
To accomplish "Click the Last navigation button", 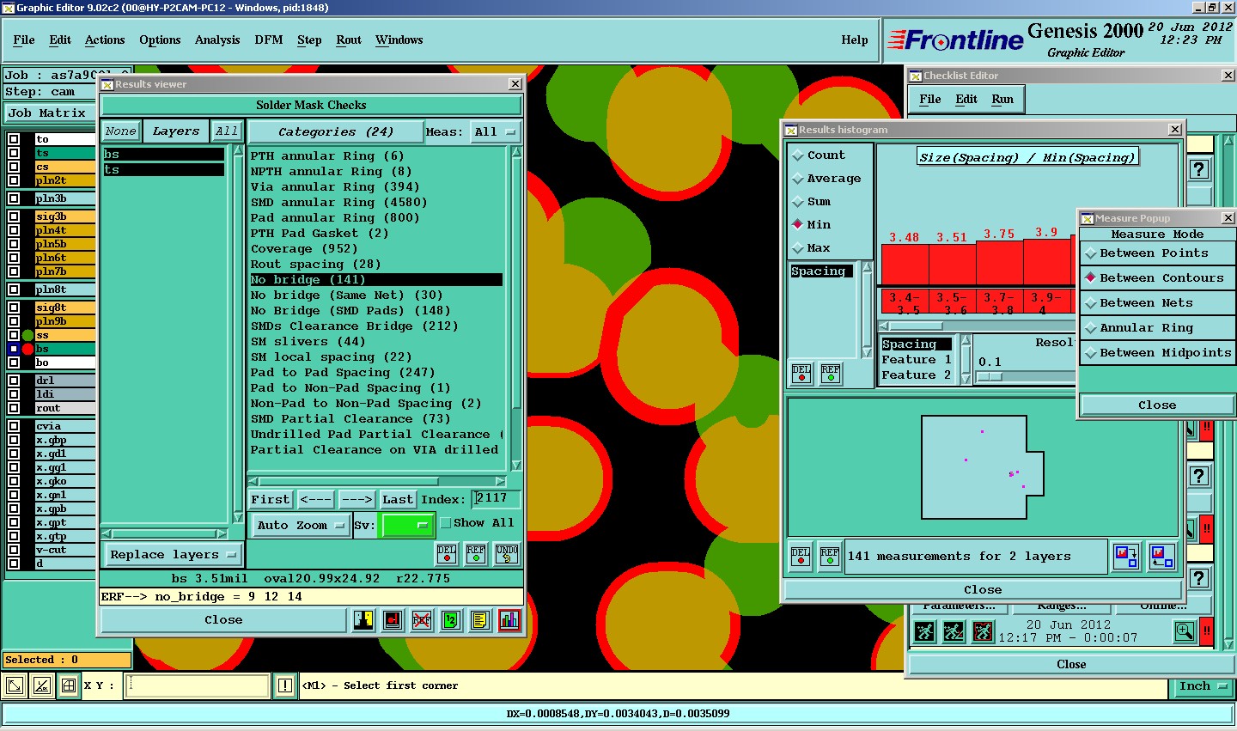I will pos(397,500).
